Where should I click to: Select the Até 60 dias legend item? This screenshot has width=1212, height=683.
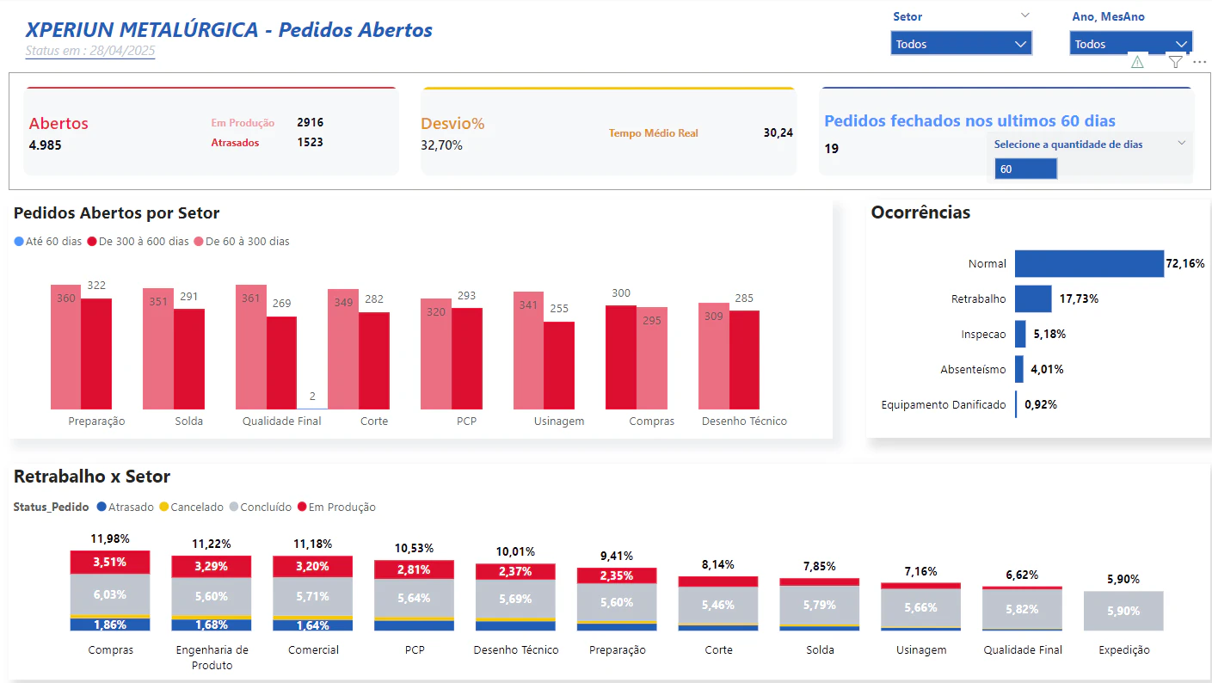48,242
